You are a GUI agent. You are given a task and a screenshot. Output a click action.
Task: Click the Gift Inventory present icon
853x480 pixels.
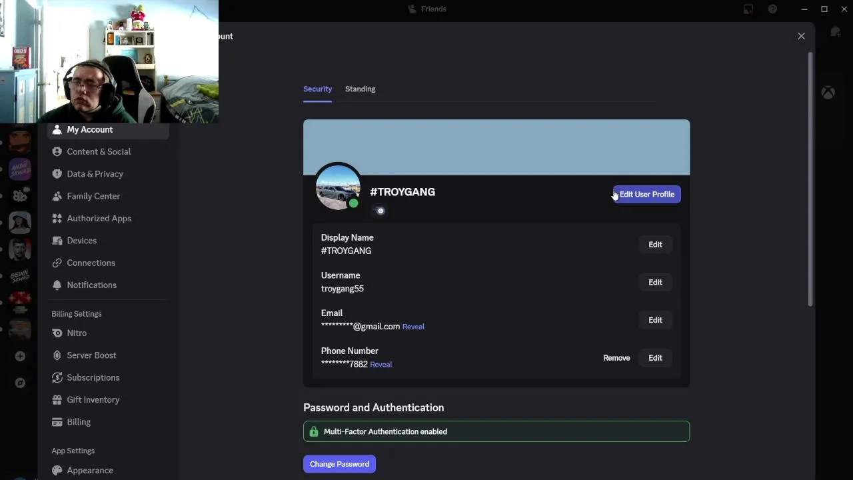[57, 399]
